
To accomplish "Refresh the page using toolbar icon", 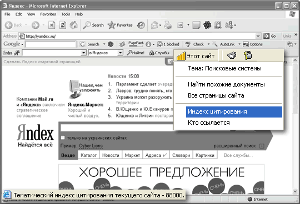I will coord(63,25).
